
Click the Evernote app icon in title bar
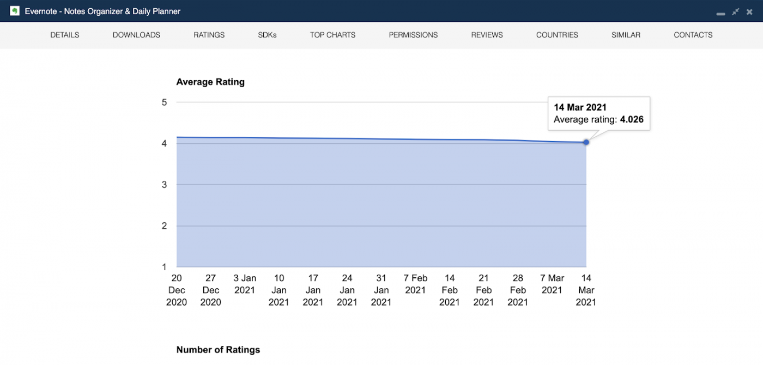15,11
